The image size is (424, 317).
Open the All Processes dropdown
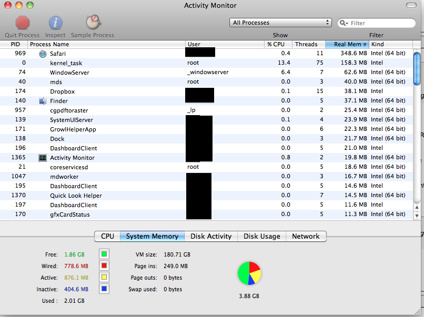click(x=280, y=23)
